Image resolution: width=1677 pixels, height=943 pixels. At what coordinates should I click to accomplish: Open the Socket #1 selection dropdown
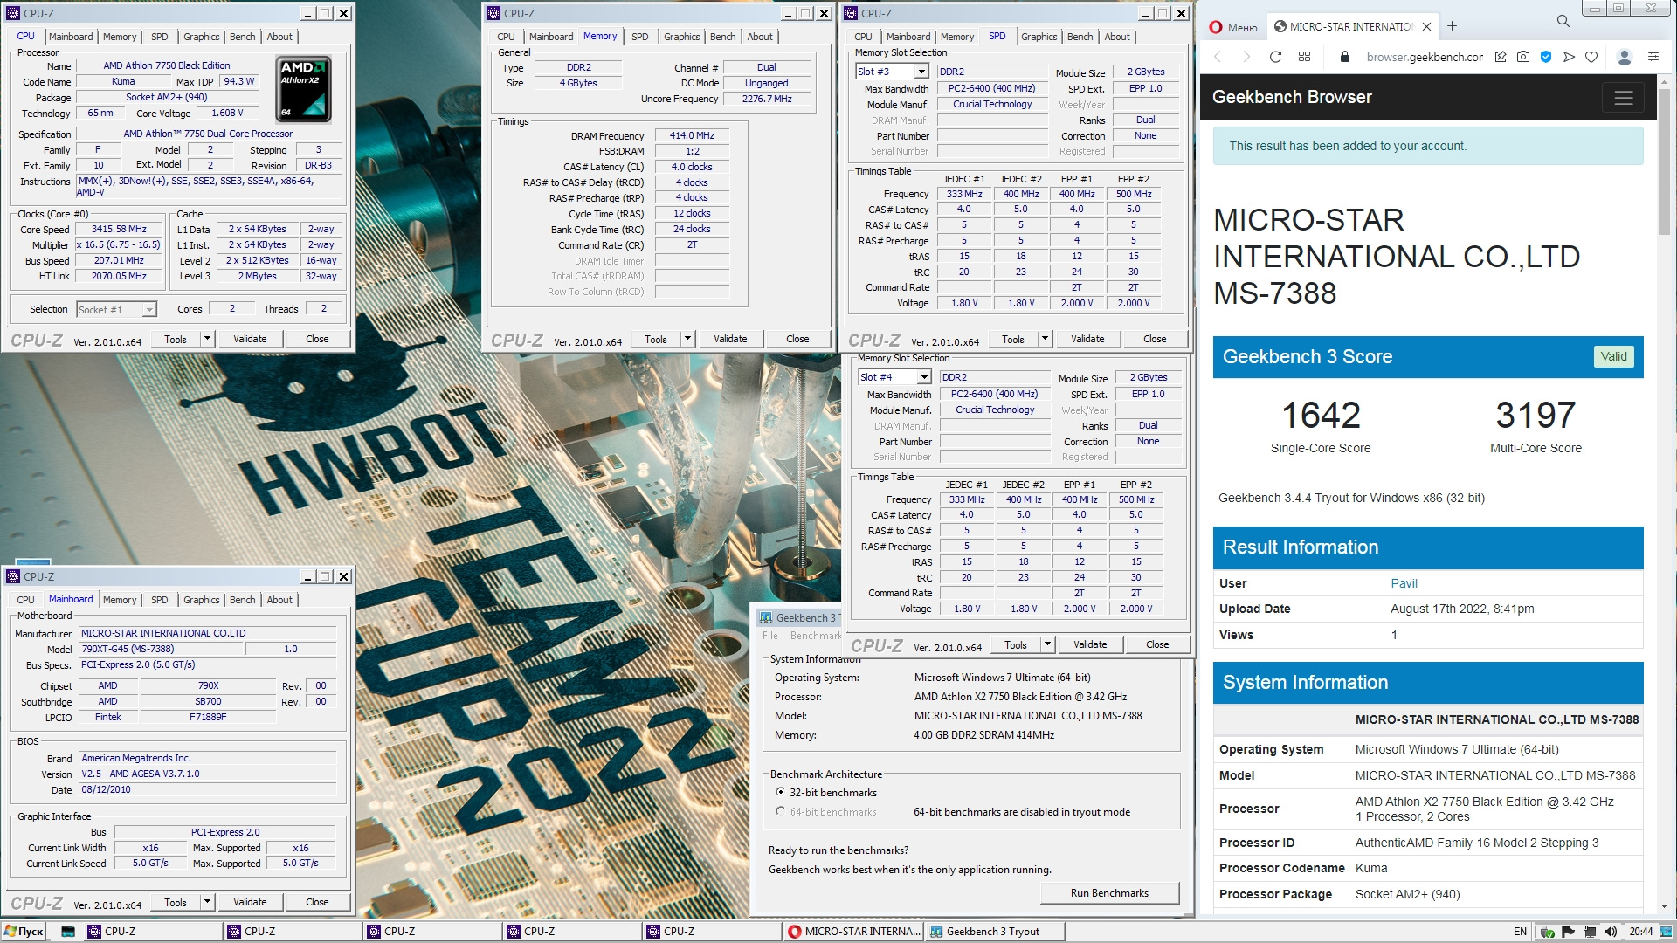point(149,309)
